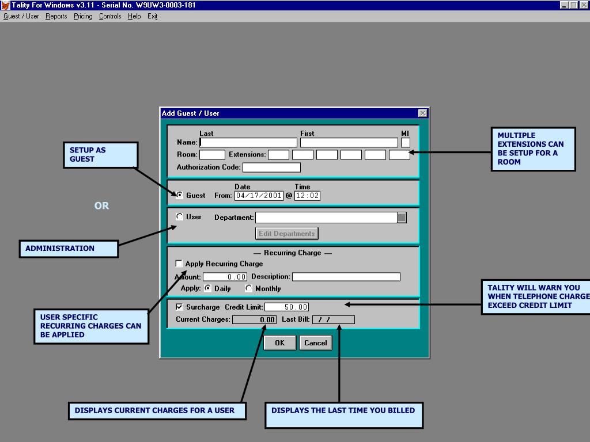Viewport: 590px width, 442px height.
Task: Uncheck the Surcharge checkbox
Action: point(180,307)
